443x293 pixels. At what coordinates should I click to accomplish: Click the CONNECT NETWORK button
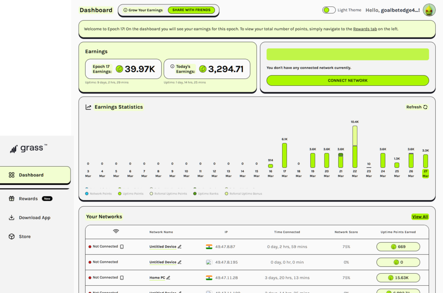(x=347, y=80)
